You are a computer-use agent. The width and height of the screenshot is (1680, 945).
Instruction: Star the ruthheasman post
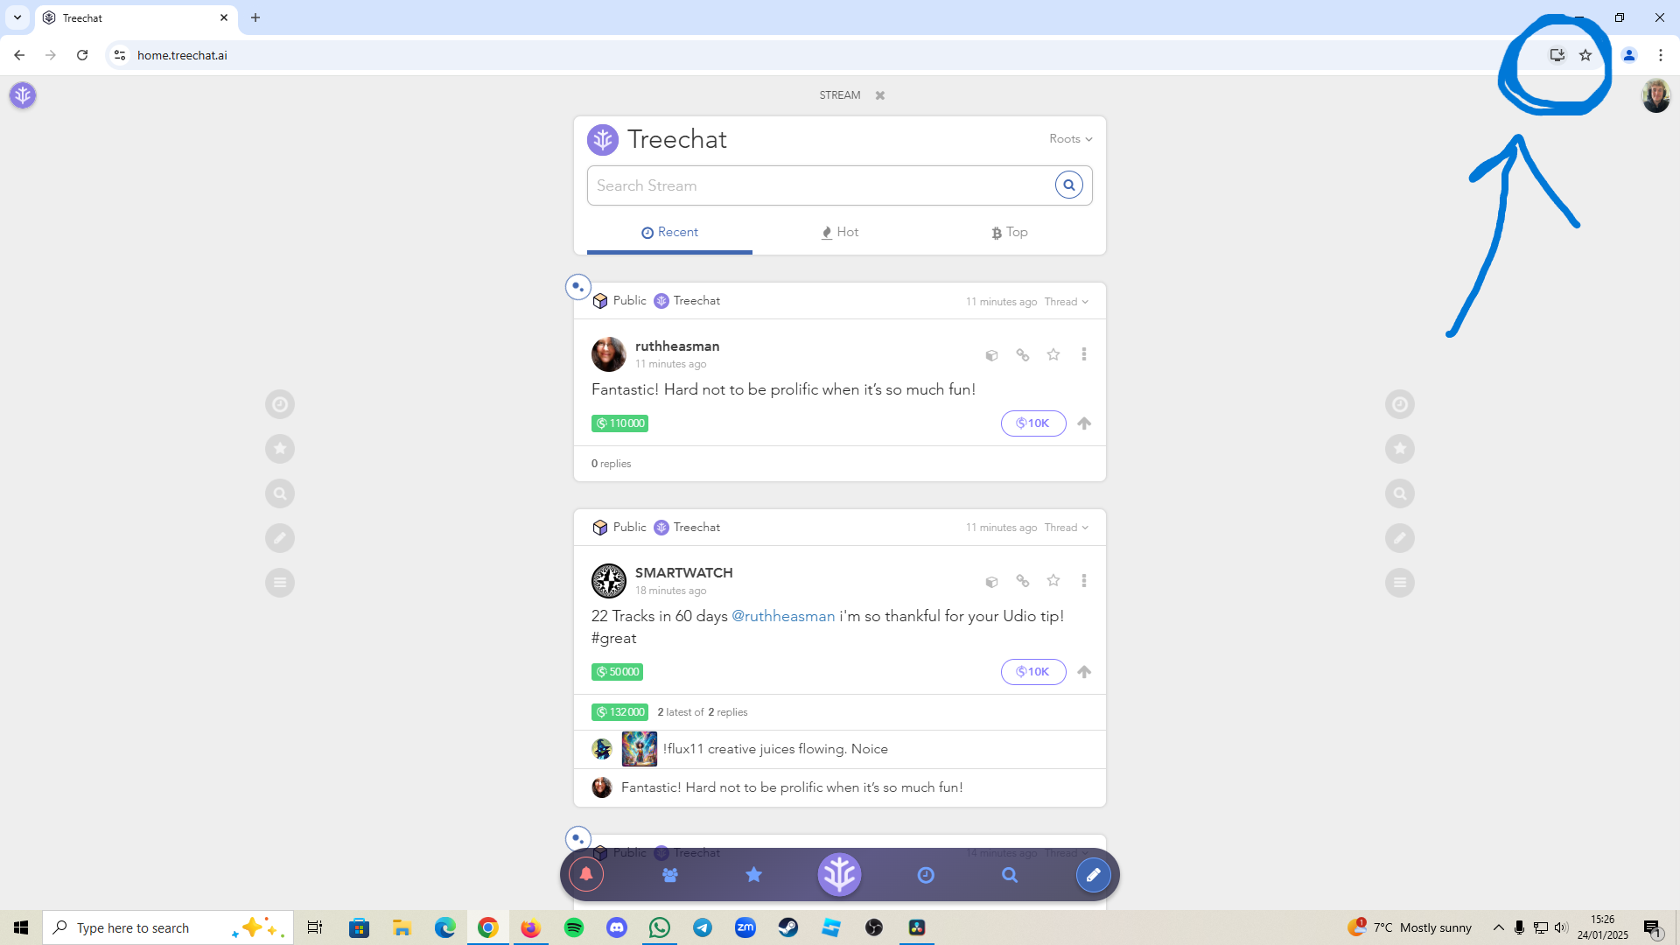[1053, 354]
